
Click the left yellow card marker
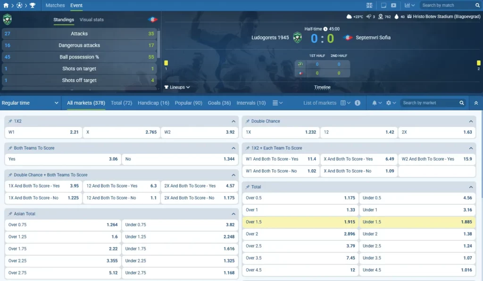[x=166, y=63]
